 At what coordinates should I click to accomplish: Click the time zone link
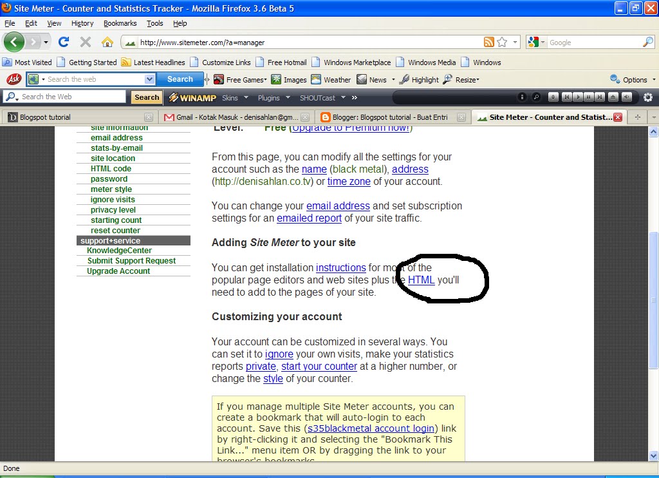[349, 182]
